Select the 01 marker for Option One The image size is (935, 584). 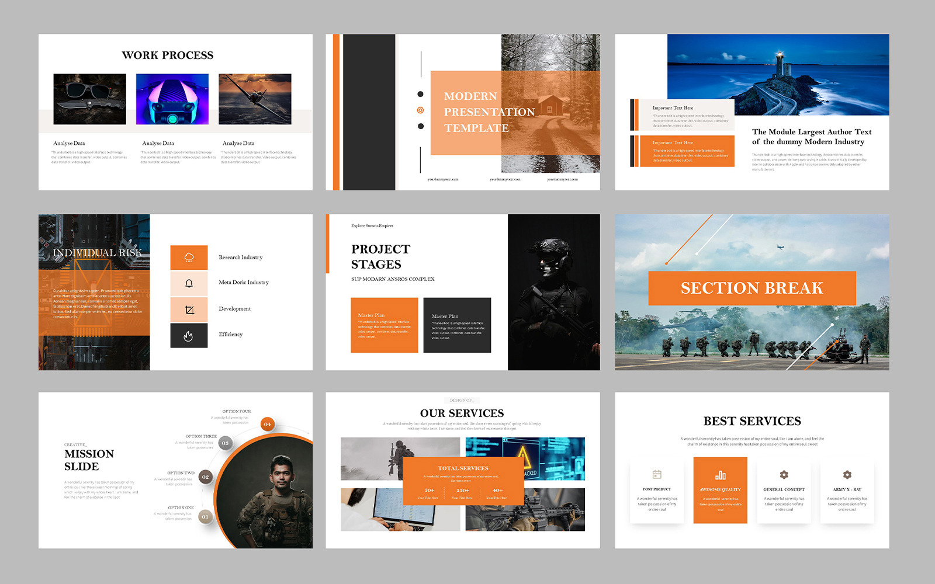(x=205, y=516)
